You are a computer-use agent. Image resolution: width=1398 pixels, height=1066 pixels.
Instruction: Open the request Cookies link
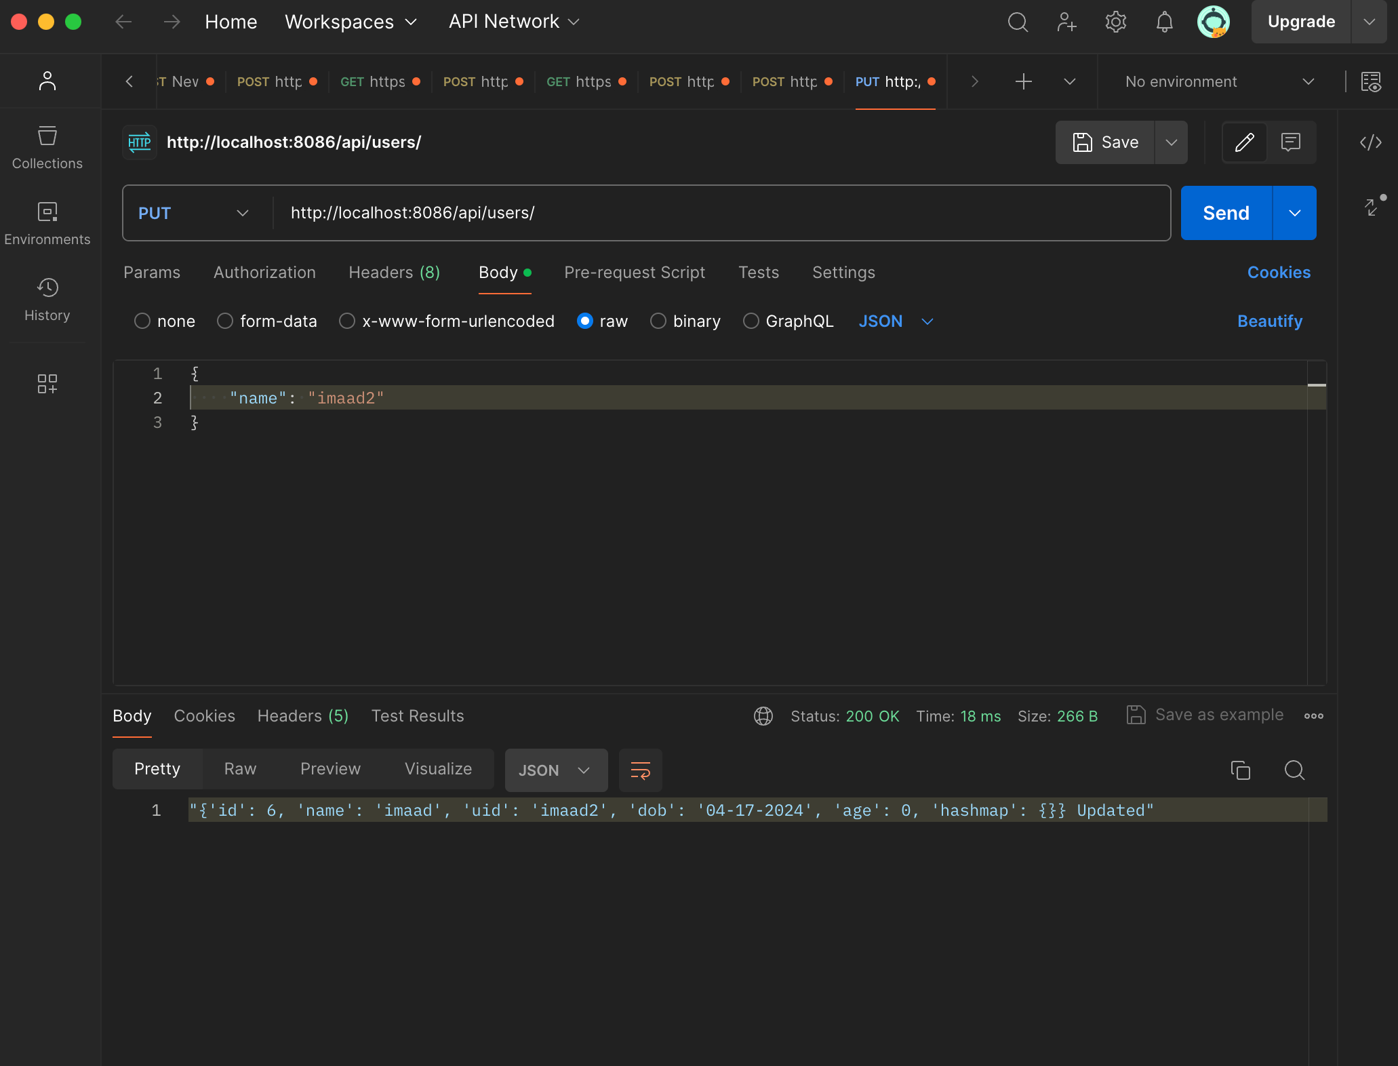pos(1279,273)
